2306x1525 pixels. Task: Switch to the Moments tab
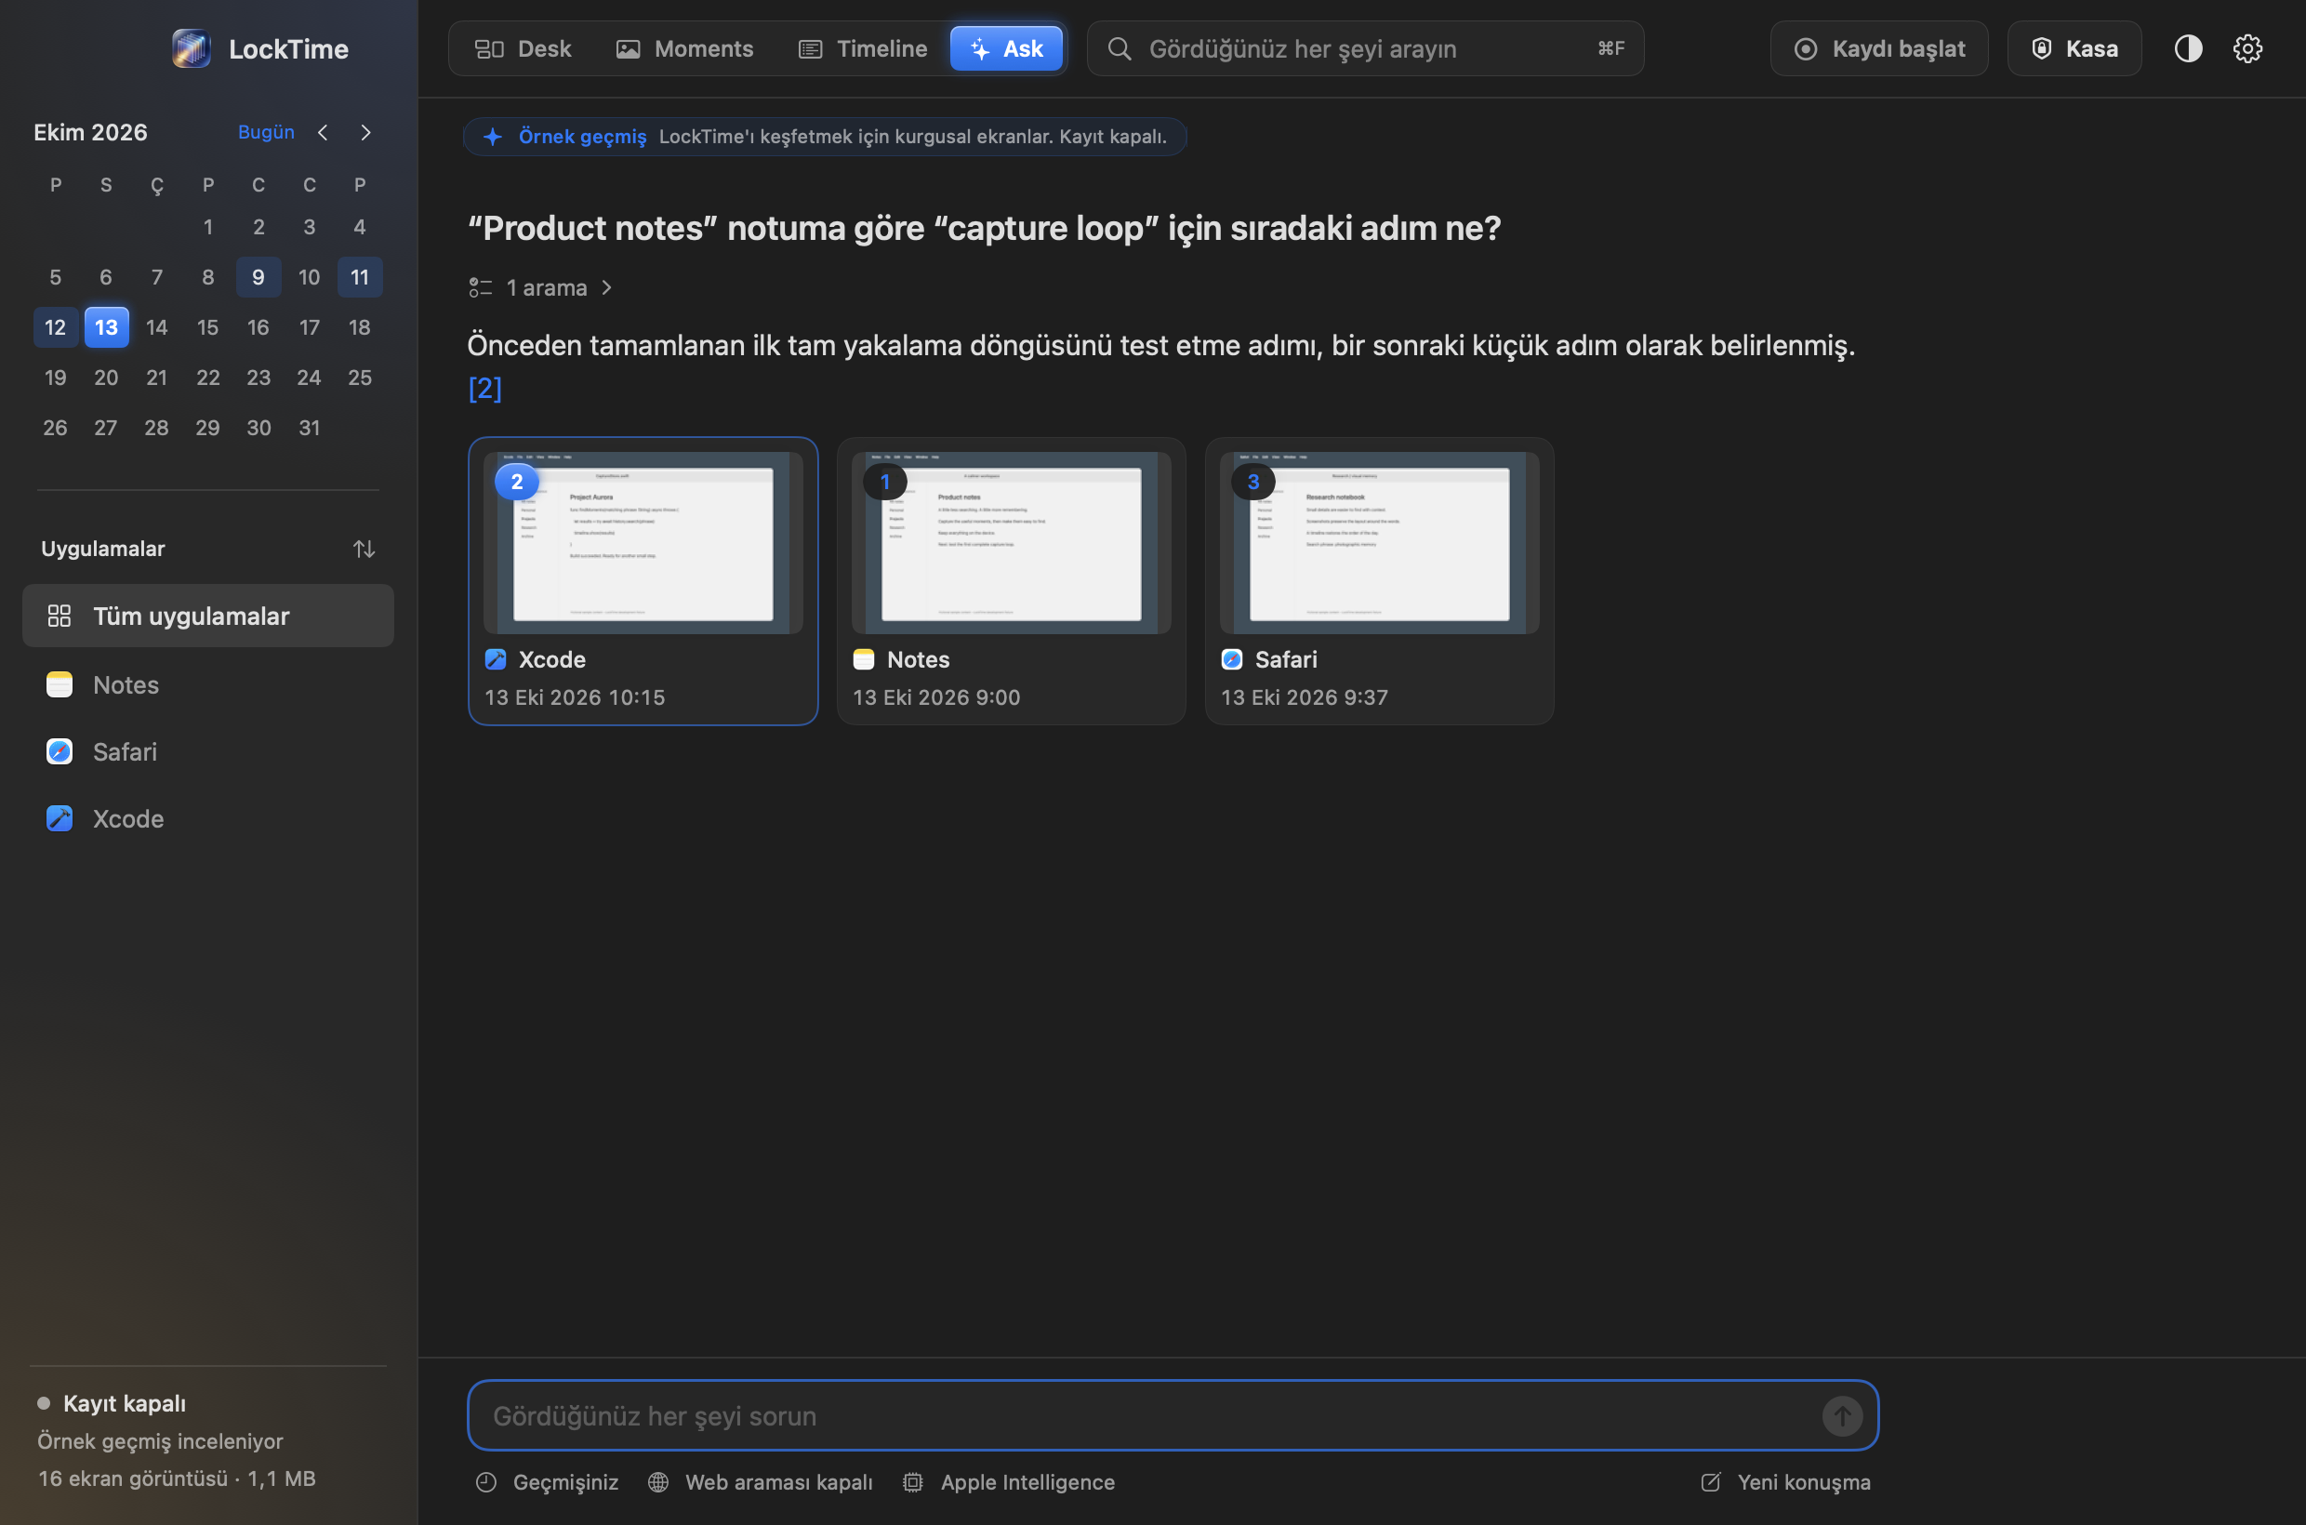[684, 48]
